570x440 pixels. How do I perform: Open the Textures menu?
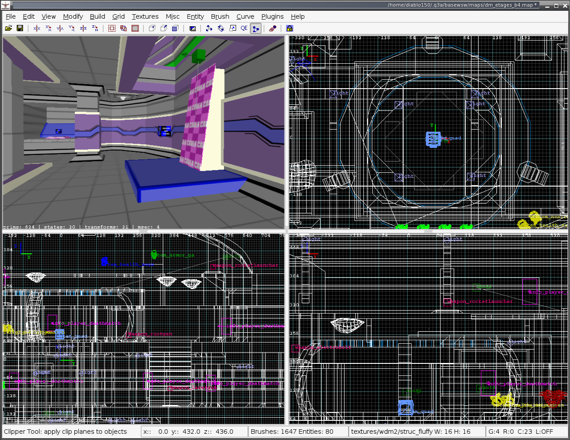[145, 16]
